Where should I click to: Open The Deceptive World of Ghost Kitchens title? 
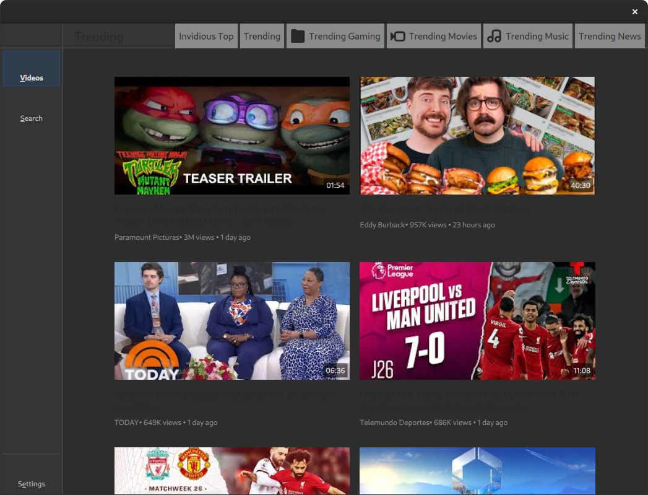point(446,209)
